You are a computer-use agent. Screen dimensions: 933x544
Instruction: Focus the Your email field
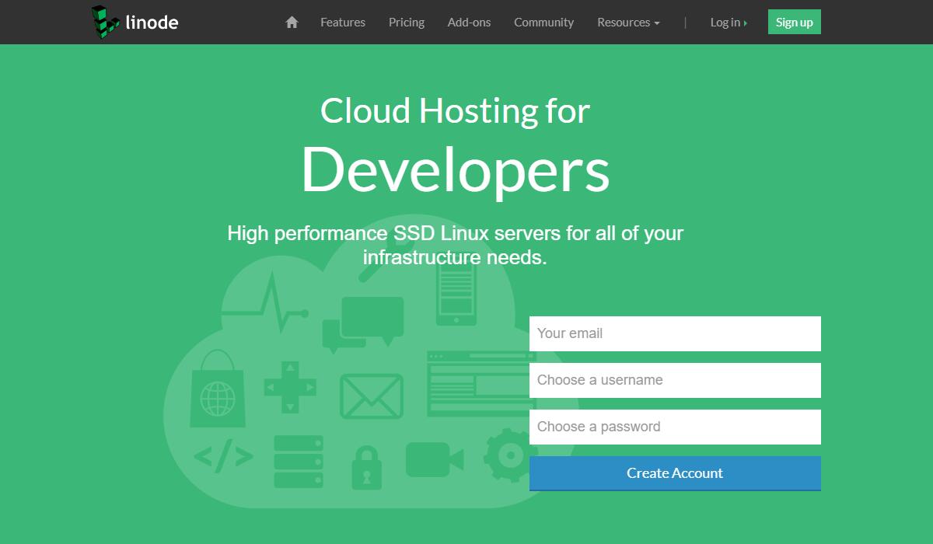[x=675, y=333]
